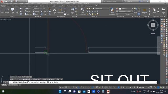Switch to the Model layout tab
This screenshot has width=168, height=94.
(x=4, y=85)
